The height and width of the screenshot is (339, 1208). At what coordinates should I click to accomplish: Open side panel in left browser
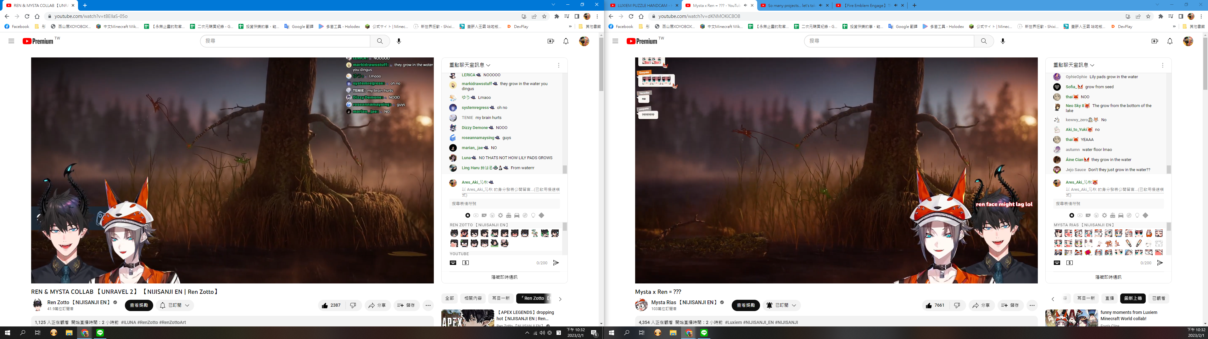[577, 16]
